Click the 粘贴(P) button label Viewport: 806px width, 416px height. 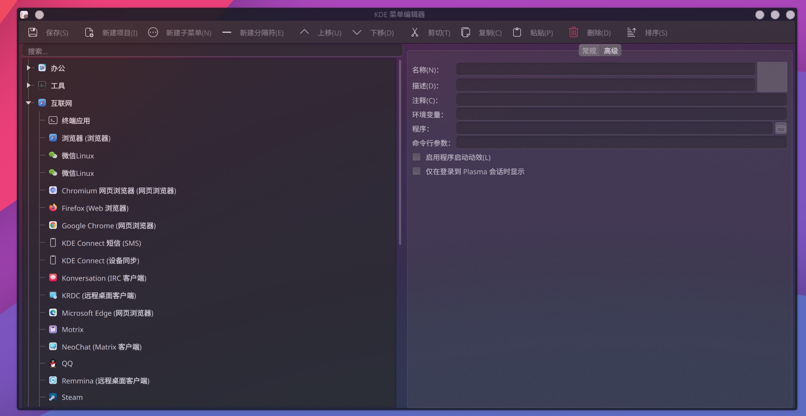(x=541, y=33)
